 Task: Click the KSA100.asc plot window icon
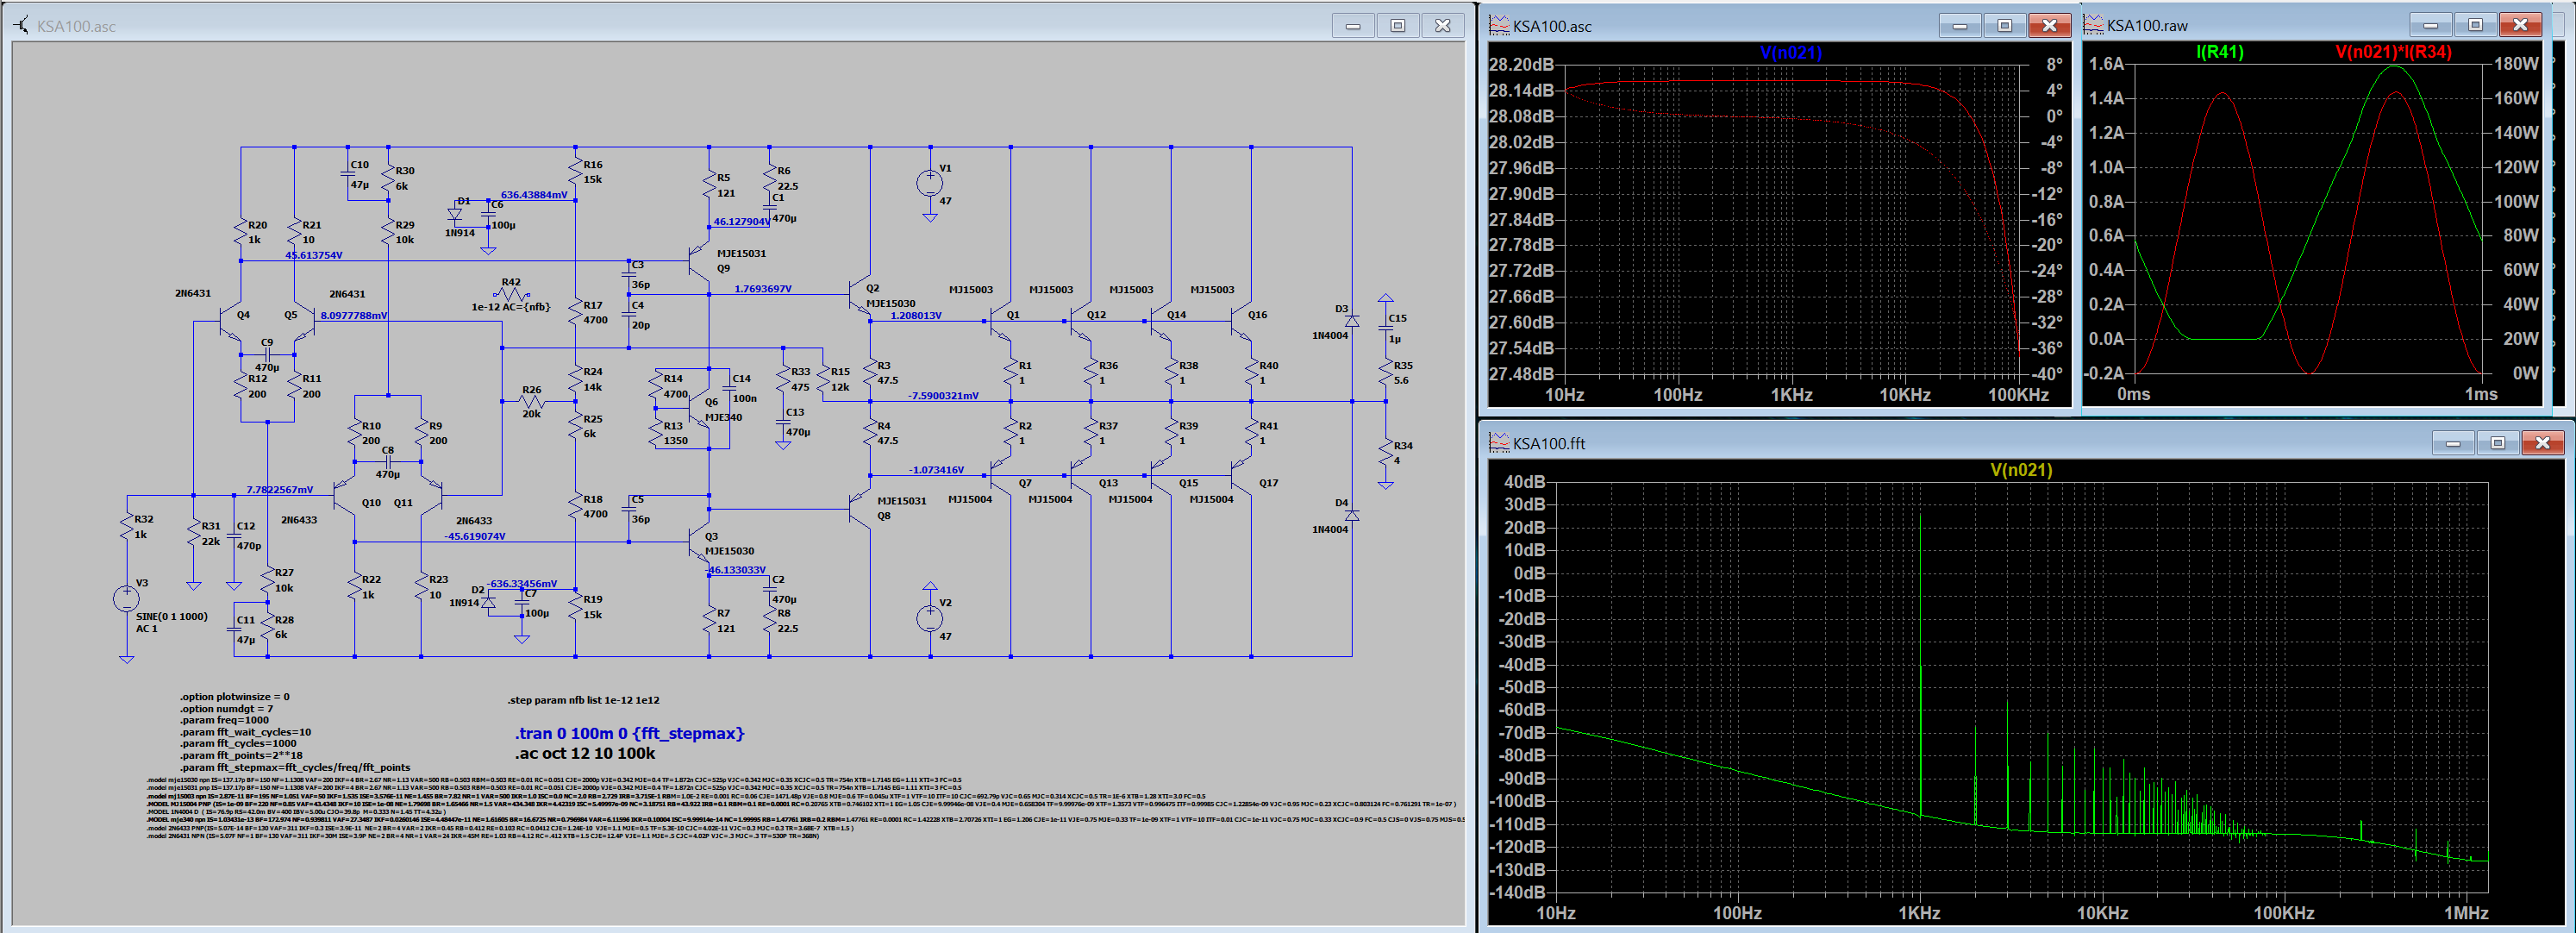pos(1499,25)
